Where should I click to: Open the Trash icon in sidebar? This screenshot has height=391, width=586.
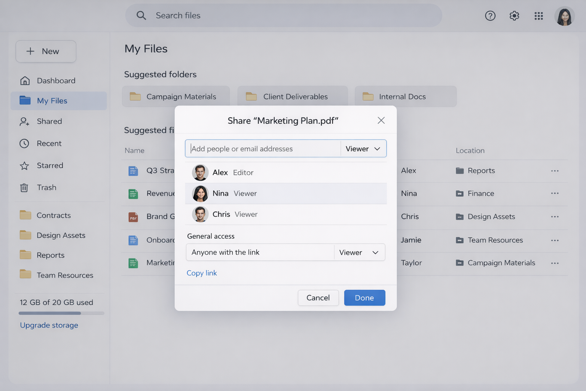(x=24, y=187)
